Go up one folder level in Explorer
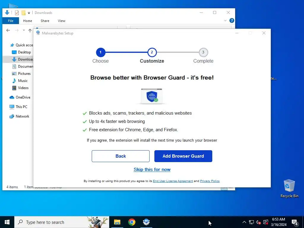304x228 pixels. [x=30, y=31]
